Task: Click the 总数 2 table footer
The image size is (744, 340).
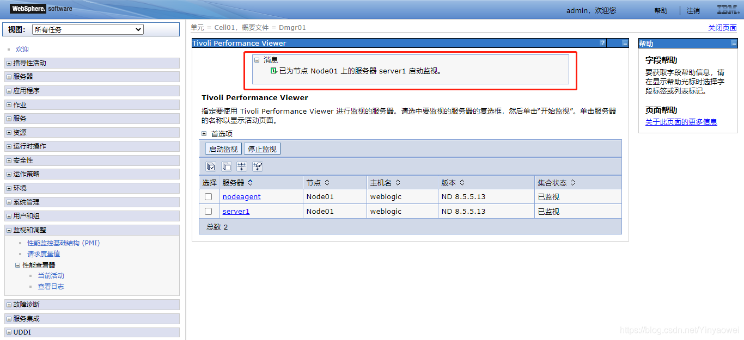Action: [x=217, y=227]
